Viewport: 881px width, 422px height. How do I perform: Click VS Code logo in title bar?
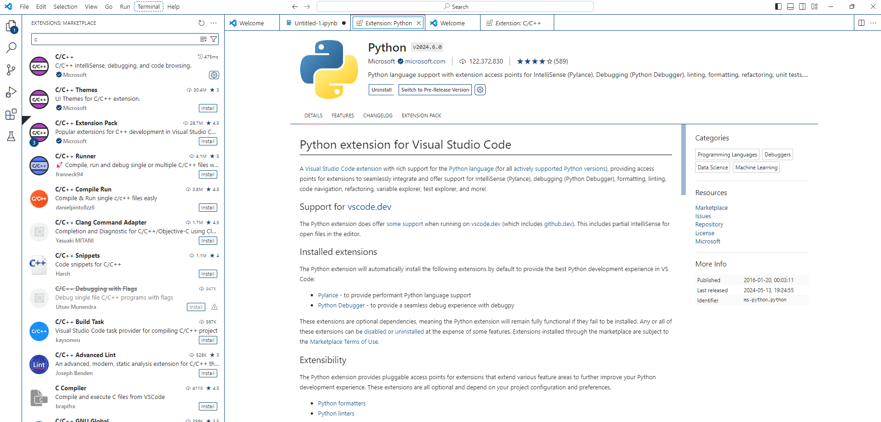click(x=8, y=6)
